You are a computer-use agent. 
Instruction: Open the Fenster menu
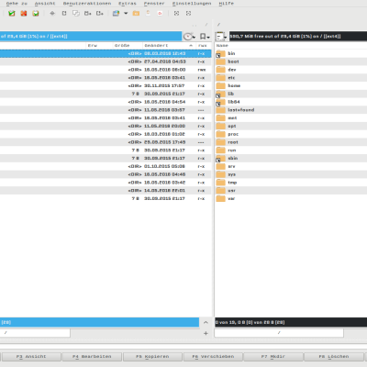click(154, 4)
